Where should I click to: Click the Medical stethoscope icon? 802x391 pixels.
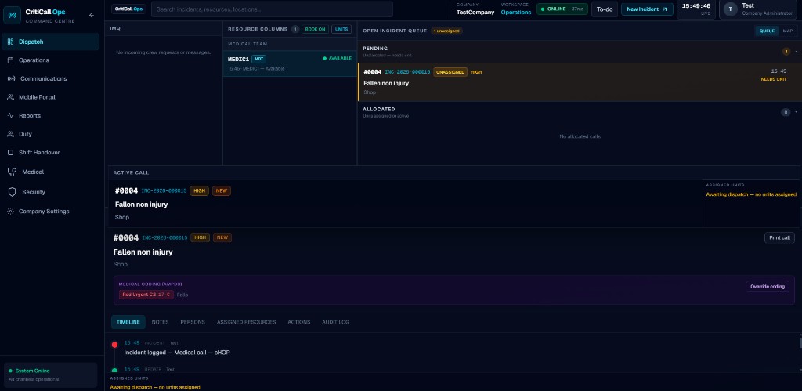pyautogui.click(x=13, y=172)
